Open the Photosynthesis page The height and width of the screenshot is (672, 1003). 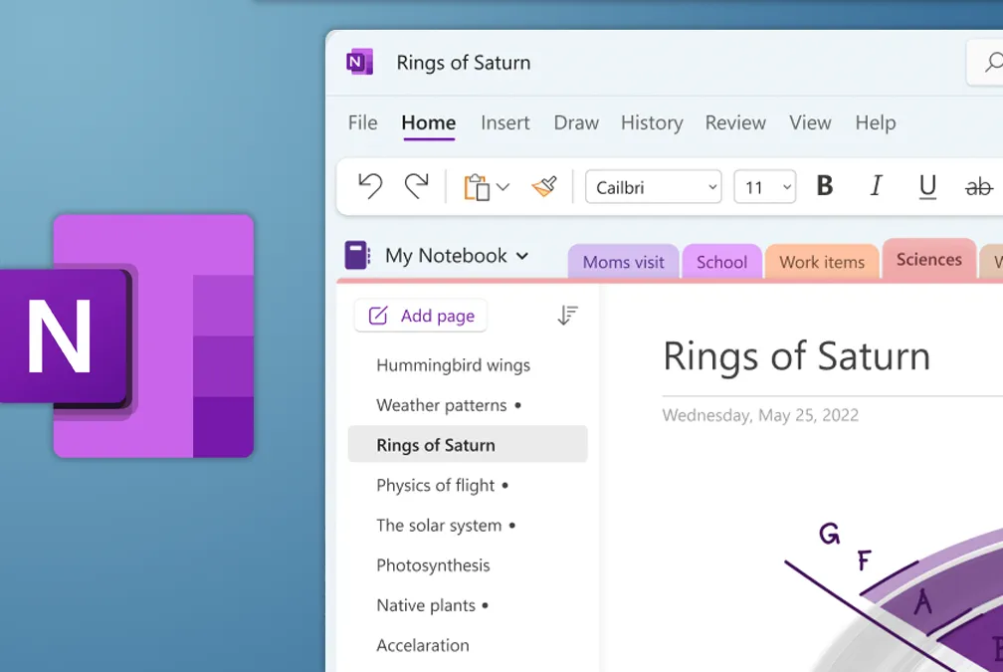point(433,564)
